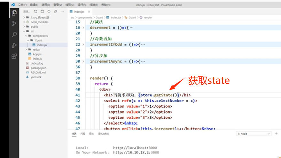Click the New File icon in explorer
Viewport: 281px width, 158px height.
(x=36, y=12)
